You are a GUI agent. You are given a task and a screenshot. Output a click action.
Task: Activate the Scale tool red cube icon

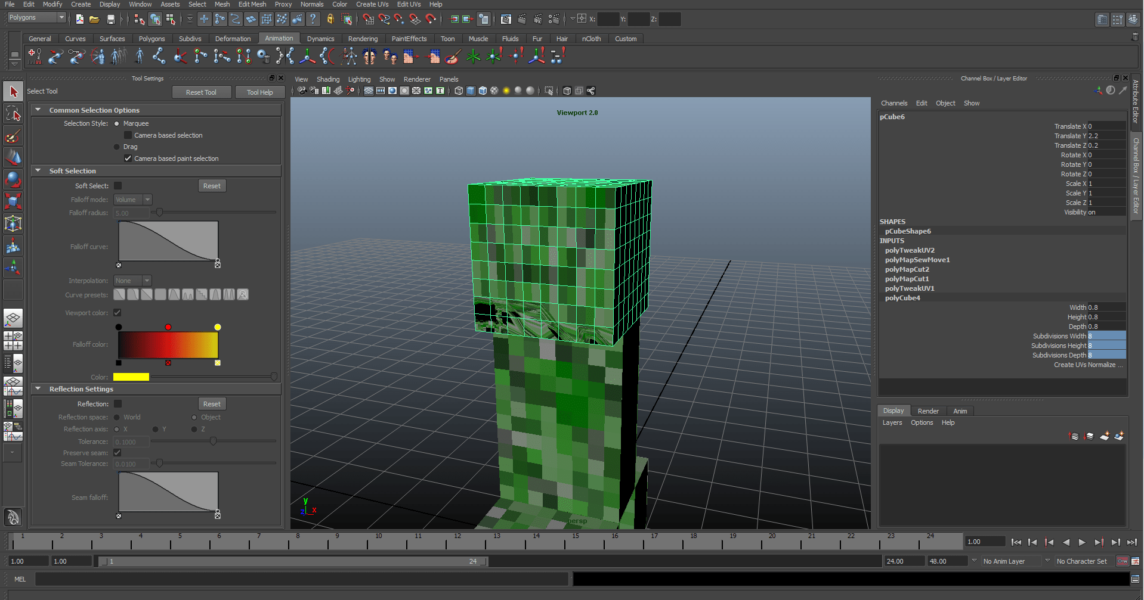pos(13,201)
